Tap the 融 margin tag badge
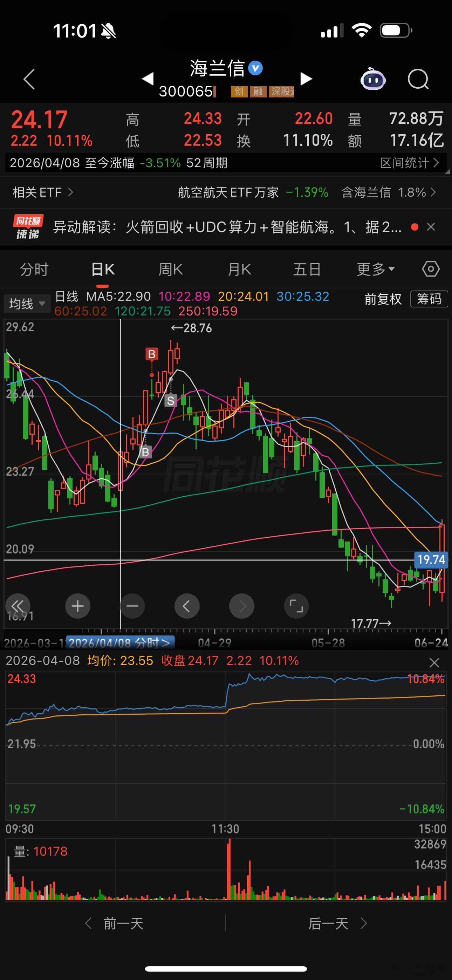Screen dimensions: 452x980 (258, 91)
